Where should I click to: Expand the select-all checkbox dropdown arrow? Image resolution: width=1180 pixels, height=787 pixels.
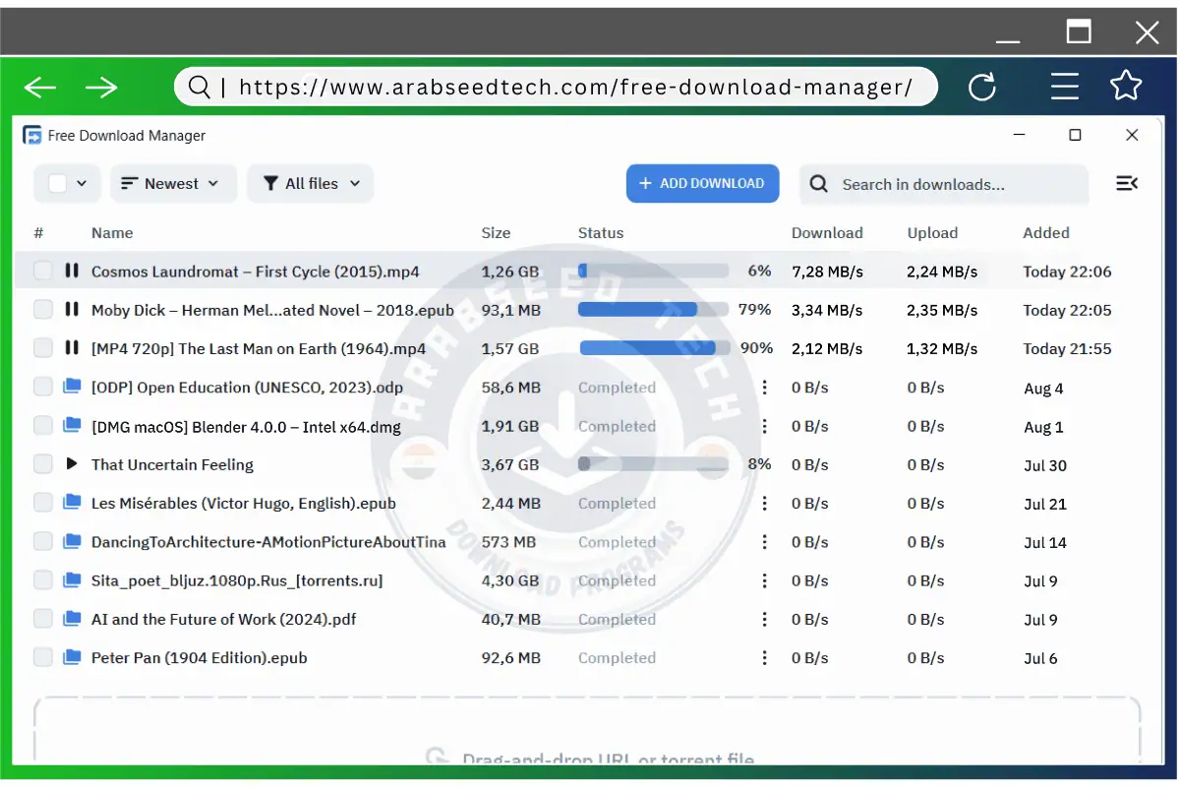coord(82,183)
